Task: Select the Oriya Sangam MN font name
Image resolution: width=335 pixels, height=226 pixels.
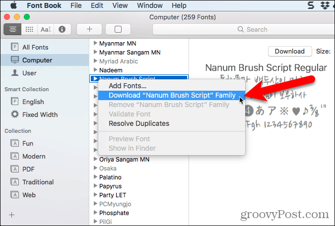Action: point(125,160)
